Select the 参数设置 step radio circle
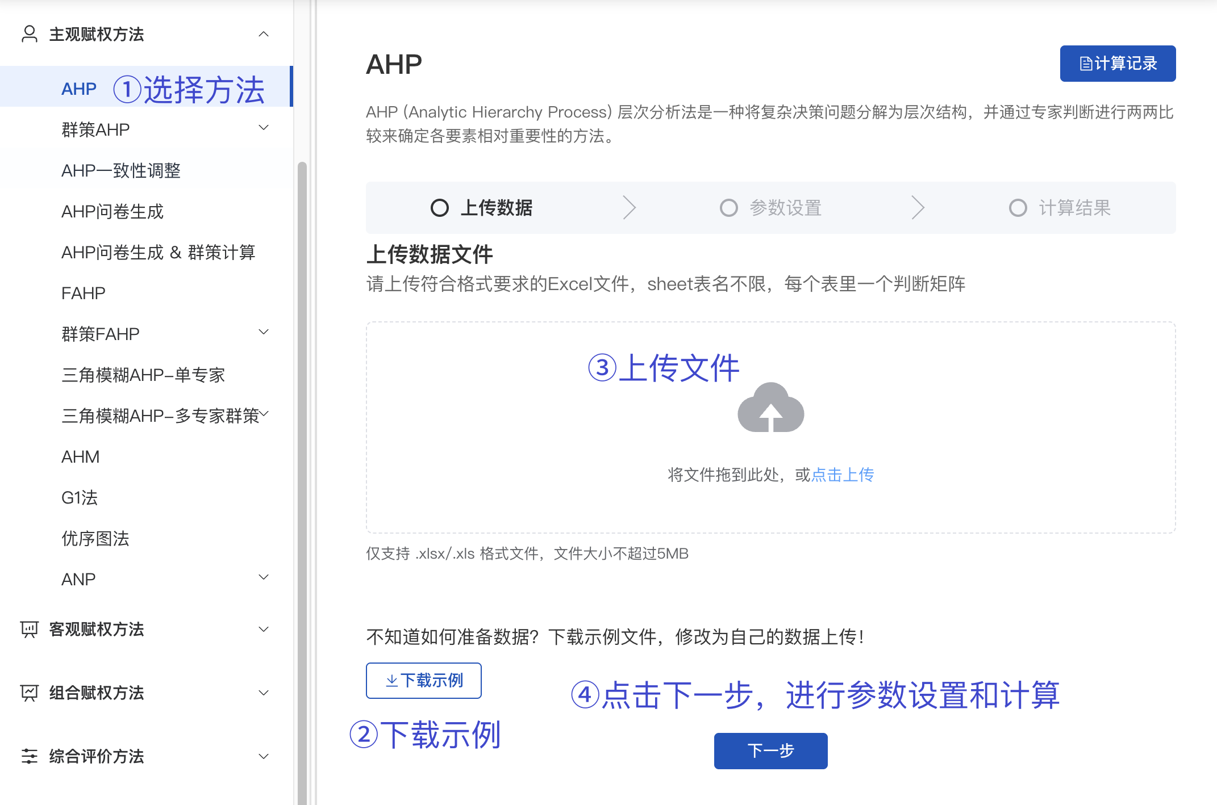Image resolution: width=1217 pixels, height=805 pixels. [729, 208]
